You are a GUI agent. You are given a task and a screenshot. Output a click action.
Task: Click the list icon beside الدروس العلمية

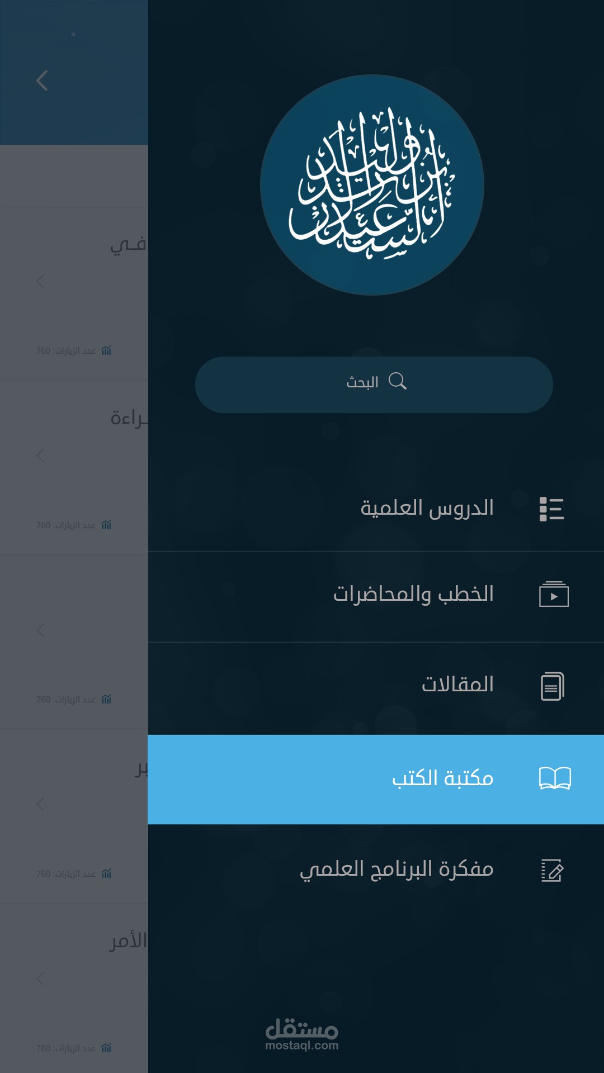pos(551,509)
